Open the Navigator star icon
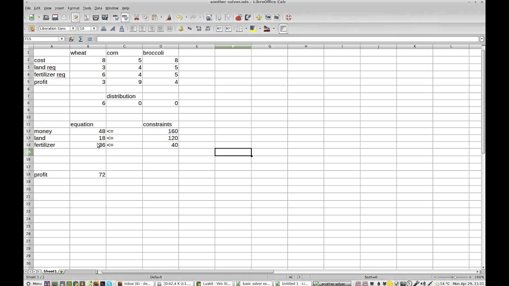Image resolution: width=509 pixels, height=286 pixels. click(259, 17)
